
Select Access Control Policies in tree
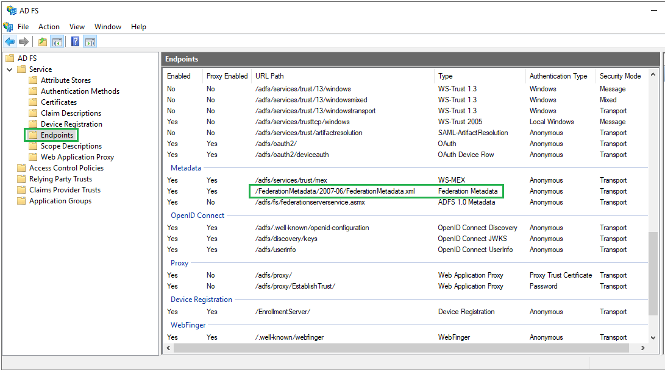pos(66,168)
